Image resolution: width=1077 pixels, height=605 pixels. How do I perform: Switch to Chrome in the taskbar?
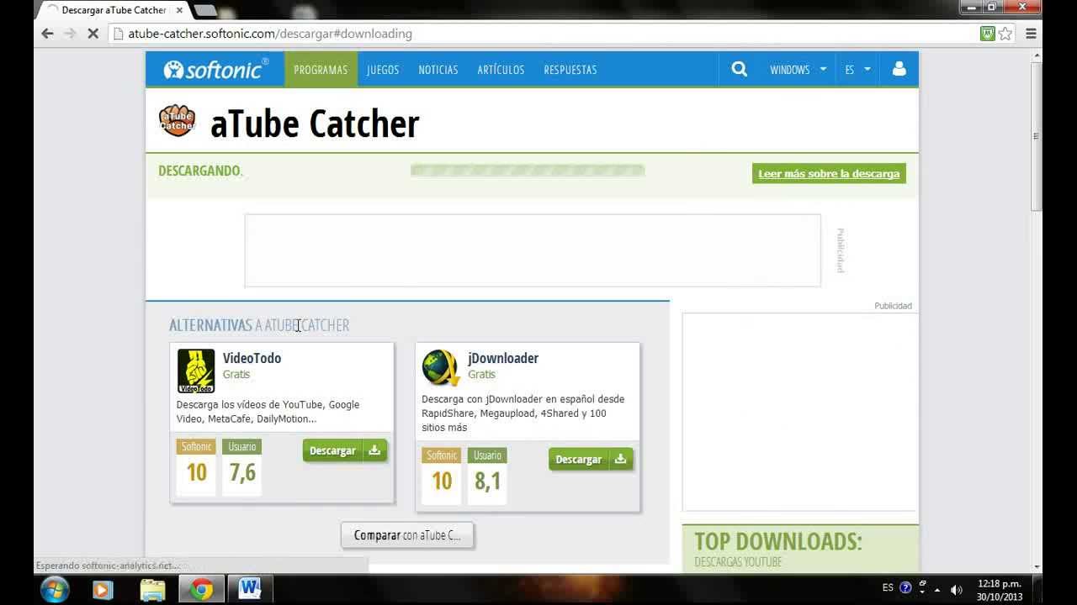point(201,590)
